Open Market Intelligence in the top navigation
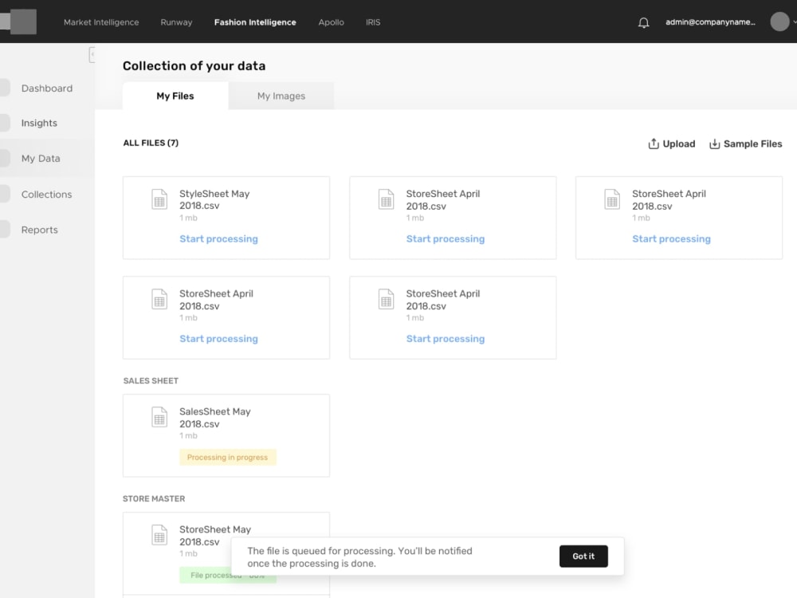Viewport: 797px width, 598px height. 101,22
